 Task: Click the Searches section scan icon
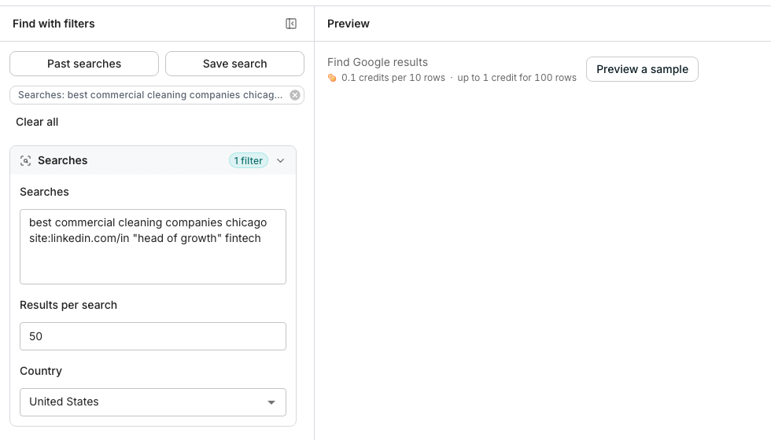tap(25, 160)
